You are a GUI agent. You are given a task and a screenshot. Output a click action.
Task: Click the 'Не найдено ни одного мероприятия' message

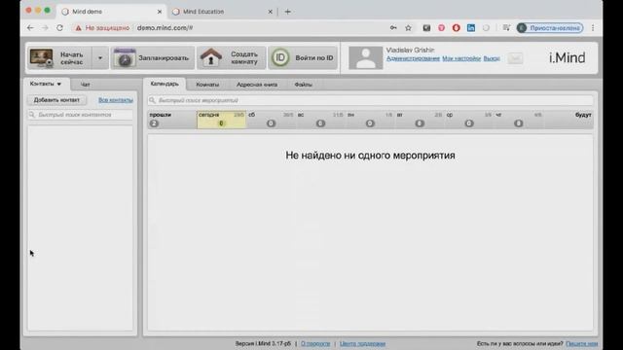(370, 156)
